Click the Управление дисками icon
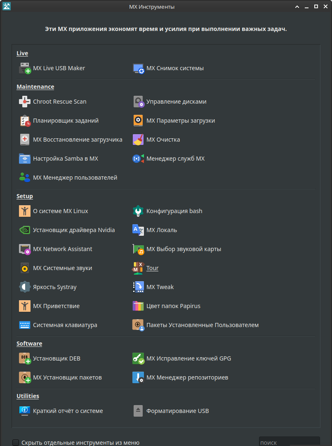Image resolution: width=332 pixels, height=446 pixels. click(138, 102)
